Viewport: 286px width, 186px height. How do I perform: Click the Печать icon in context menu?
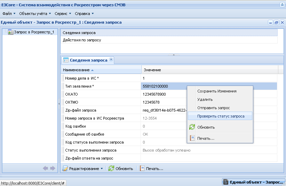(192, 138)
